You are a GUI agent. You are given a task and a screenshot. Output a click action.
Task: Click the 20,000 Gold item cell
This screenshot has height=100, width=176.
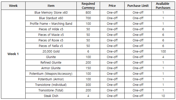(51, 52)
